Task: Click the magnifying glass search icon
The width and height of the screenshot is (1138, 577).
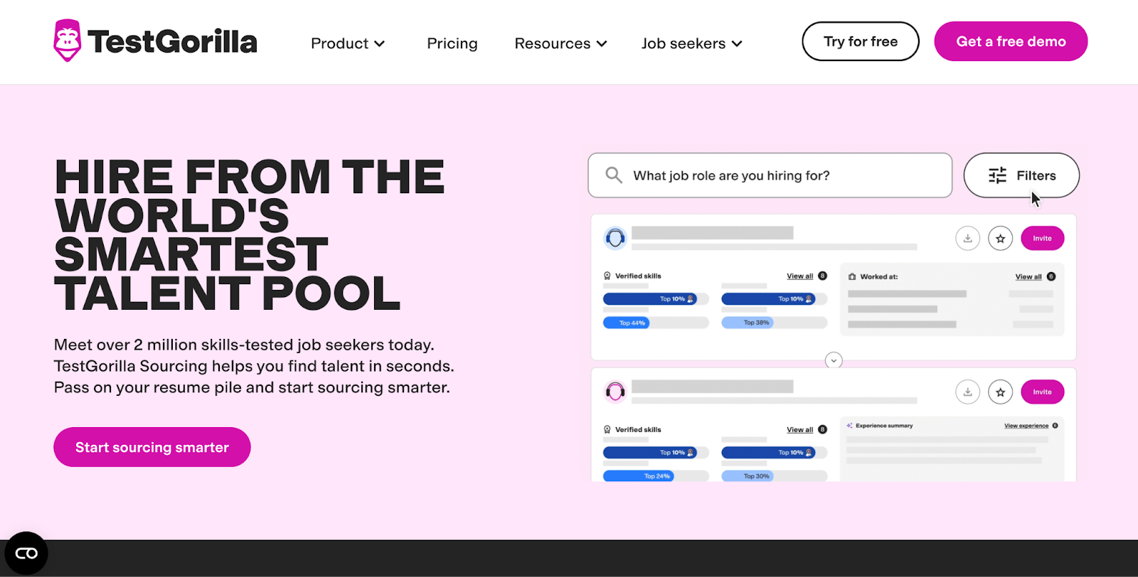Action: (613, 175)
